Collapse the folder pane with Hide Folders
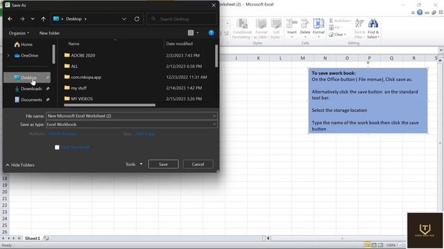 pos(20,165)
